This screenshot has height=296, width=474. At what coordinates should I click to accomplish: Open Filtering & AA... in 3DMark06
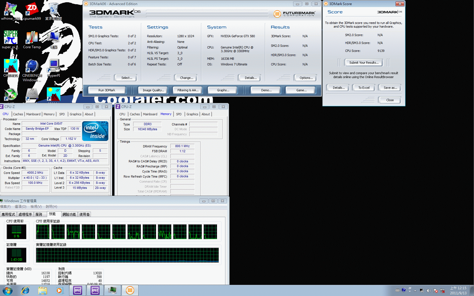coord(187,90)
